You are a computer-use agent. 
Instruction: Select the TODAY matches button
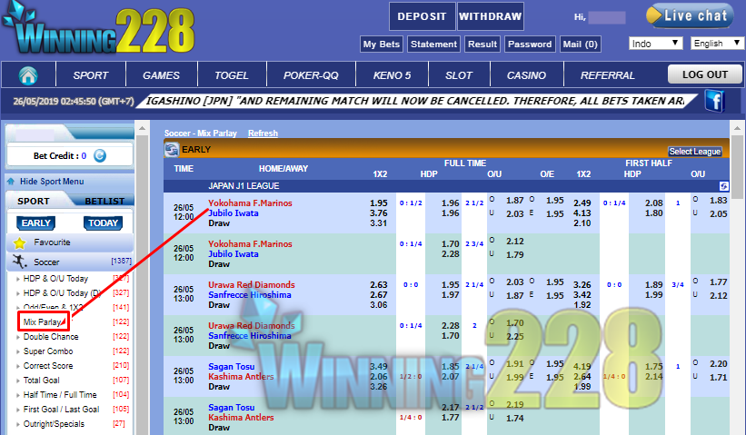[x=103, y=223]
